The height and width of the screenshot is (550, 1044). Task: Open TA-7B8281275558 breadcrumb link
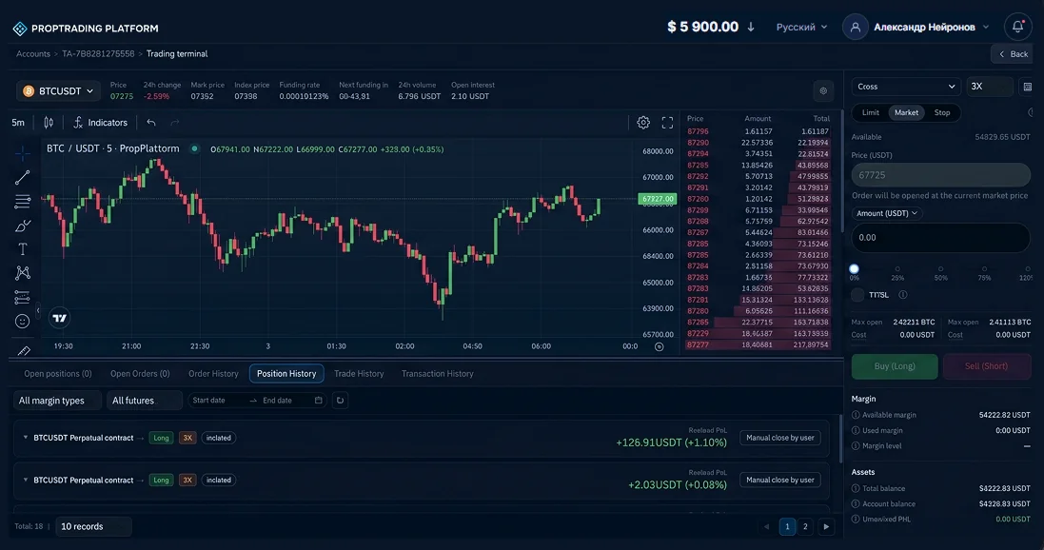click(98, 54)
